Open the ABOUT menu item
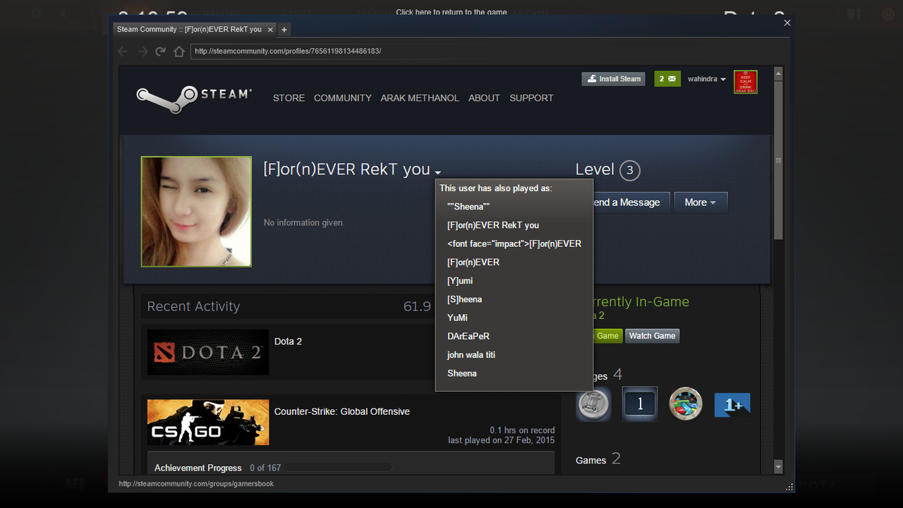The image size is (903, 508). (x=484, y=98)
